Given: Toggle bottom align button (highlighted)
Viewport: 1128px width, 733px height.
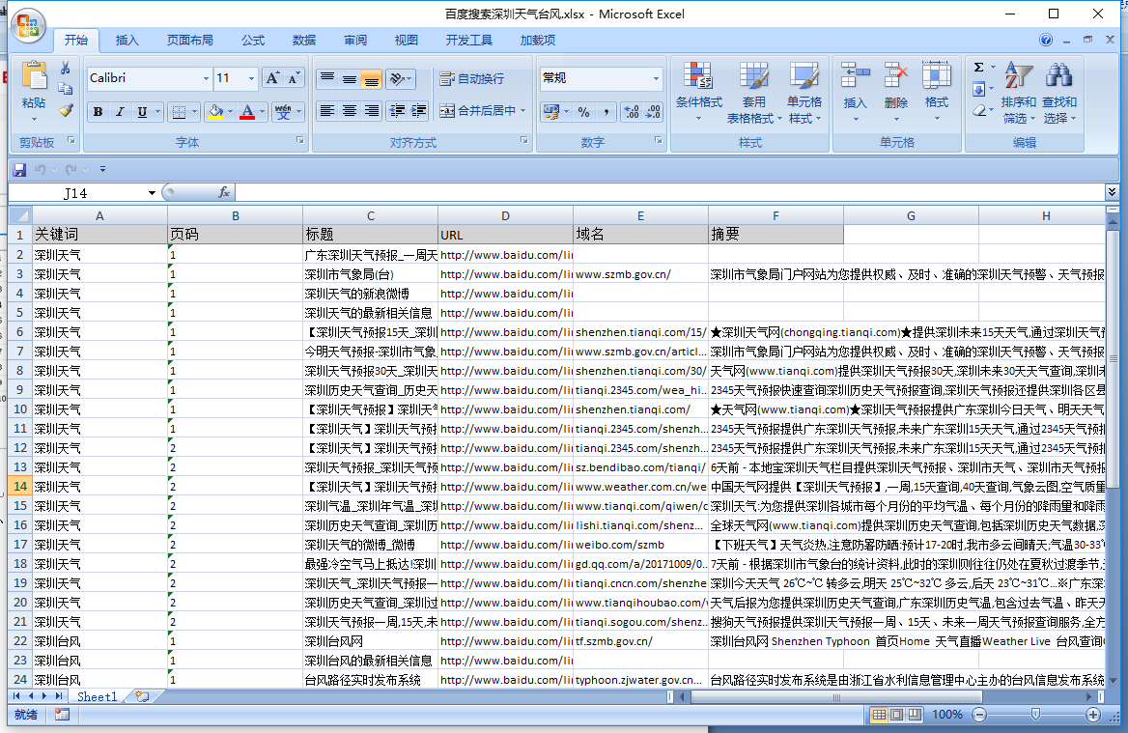Looking at the screenshot, I should 371,78.
